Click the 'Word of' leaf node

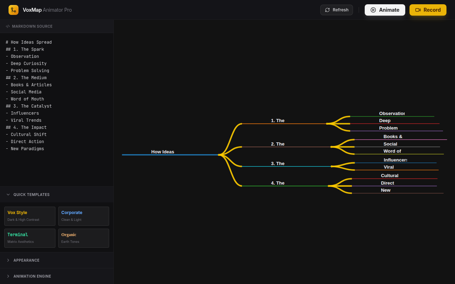click(x=392, y=151)
